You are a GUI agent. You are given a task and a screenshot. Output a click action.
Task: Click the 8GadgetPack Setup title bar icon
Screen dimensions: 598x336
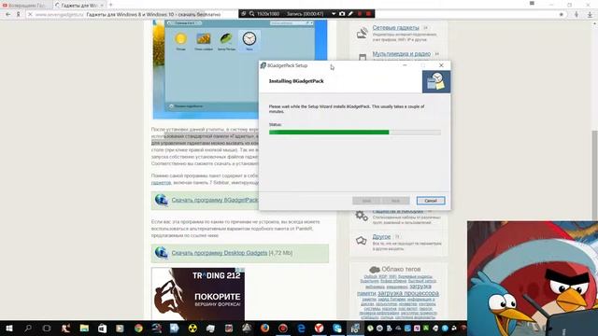(263, 65)
